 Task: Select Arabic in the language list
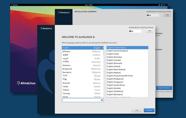click(83, 58)
